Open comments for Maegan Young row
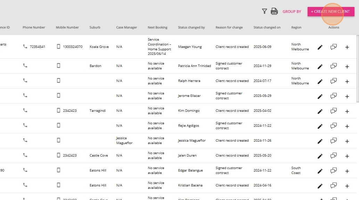 pyautogui.click(x=334, y=47)
